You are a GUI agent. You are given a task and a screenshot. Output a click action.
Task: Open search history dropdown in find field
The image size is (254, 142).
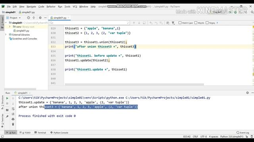click(52, 23)
